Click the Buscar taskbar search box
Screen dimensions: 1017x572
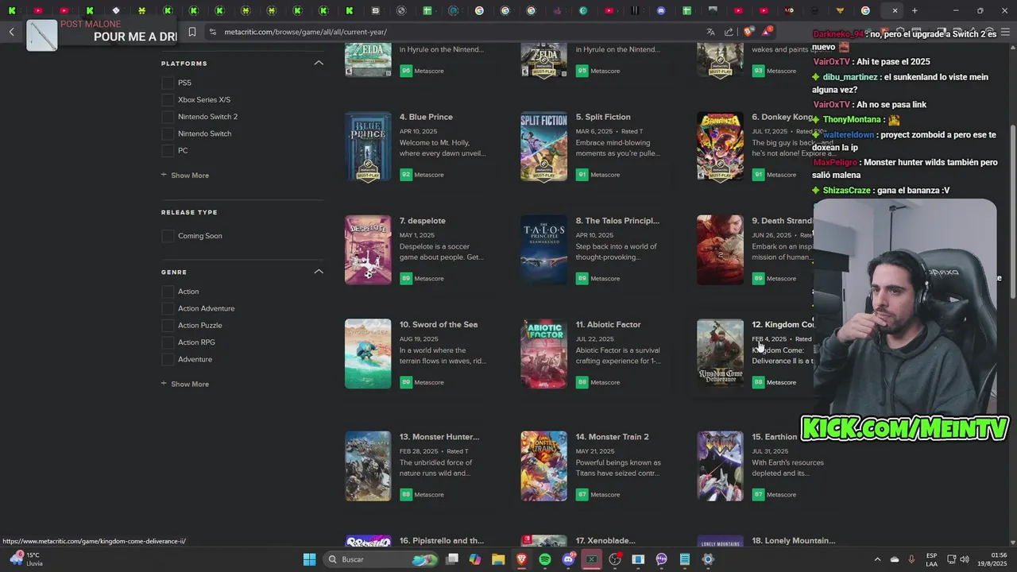tap(380, 559)
